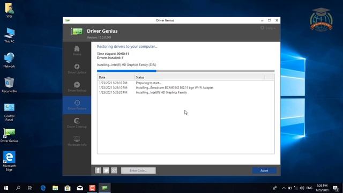
Task: Launch Edge from the taskbar
Action: pyautogui.click(x=43, y=188)
